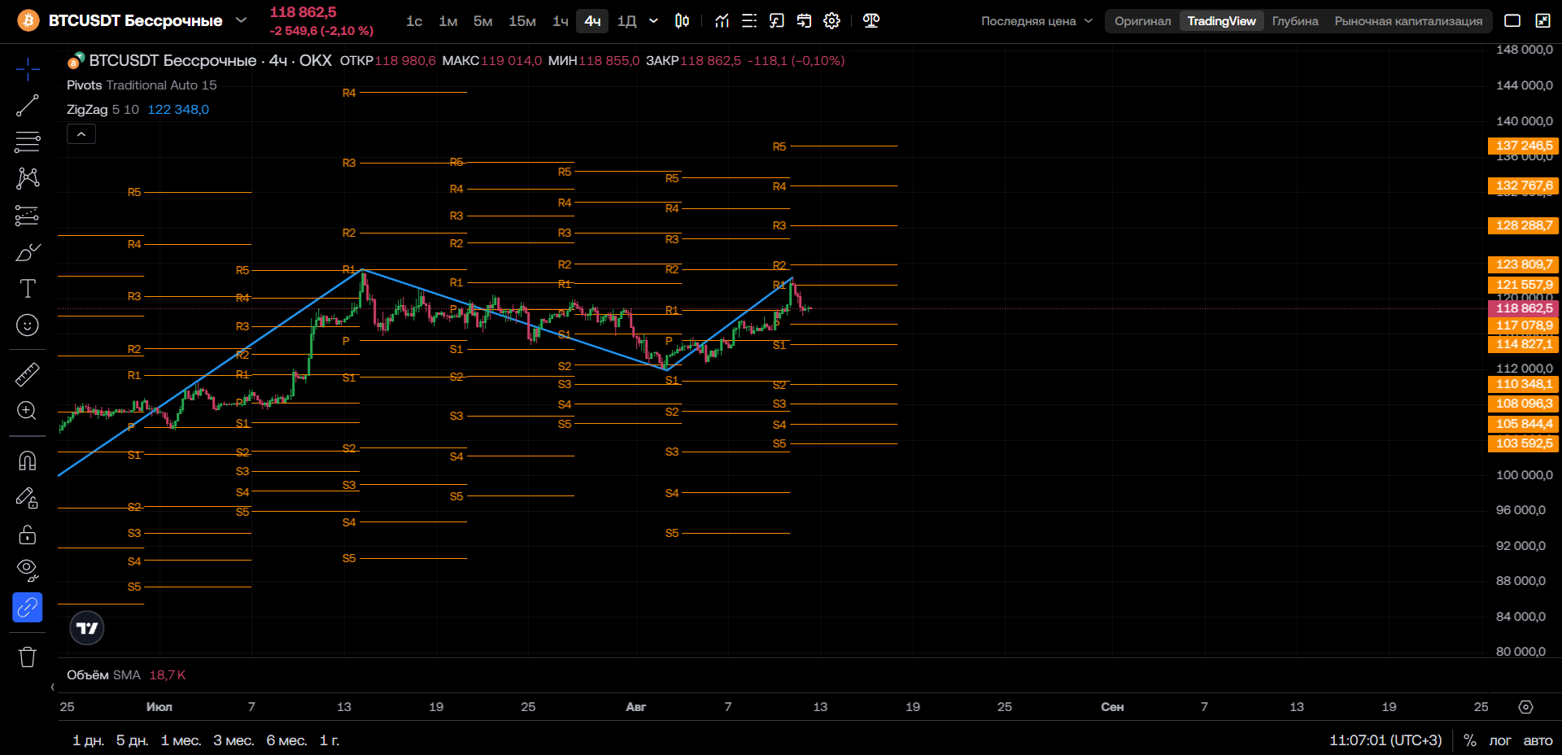
Task: Set range to 3 мес.
Action: click(x=233, y=740)
